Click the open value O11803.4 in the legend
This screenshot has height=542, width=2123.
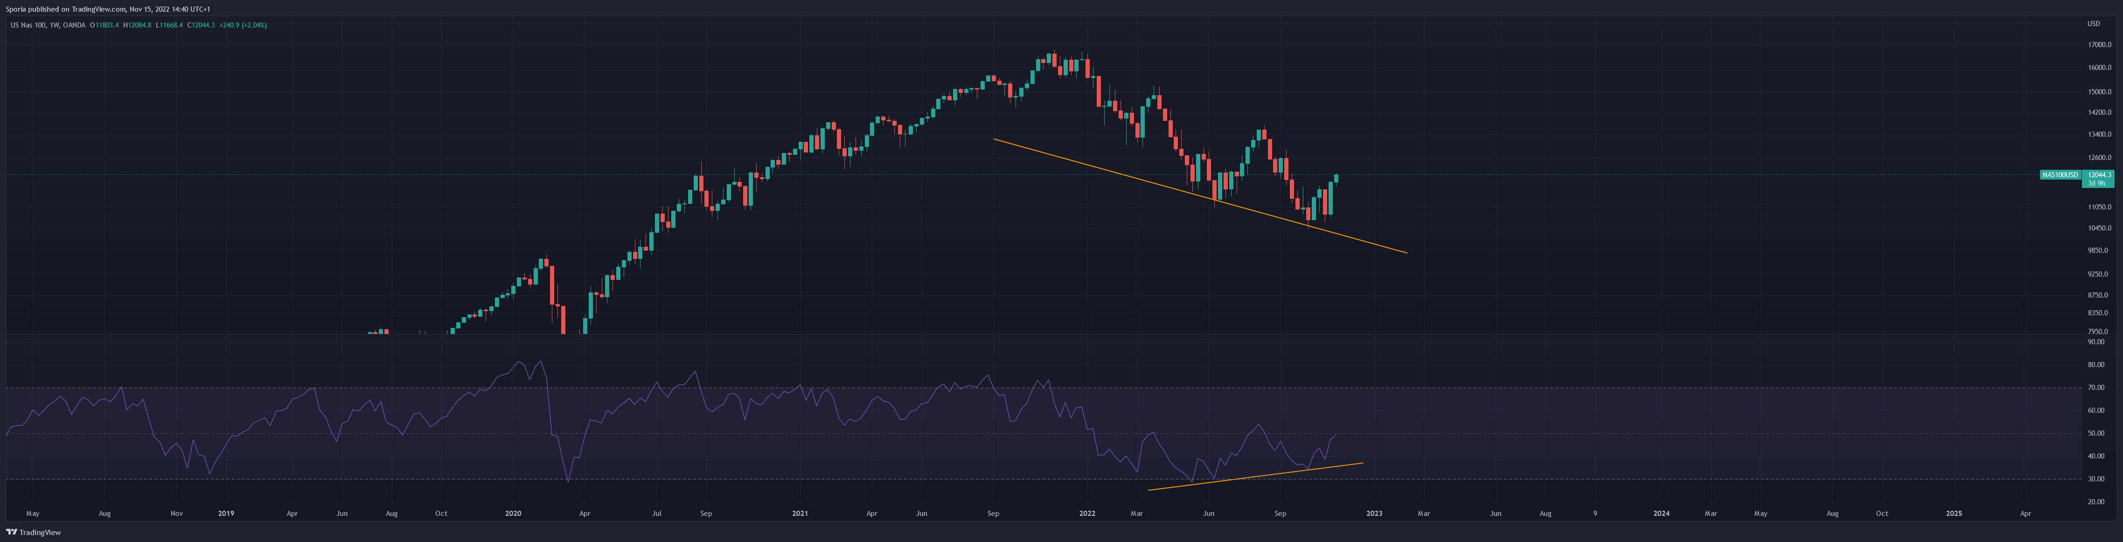click(x=104, y=26)
